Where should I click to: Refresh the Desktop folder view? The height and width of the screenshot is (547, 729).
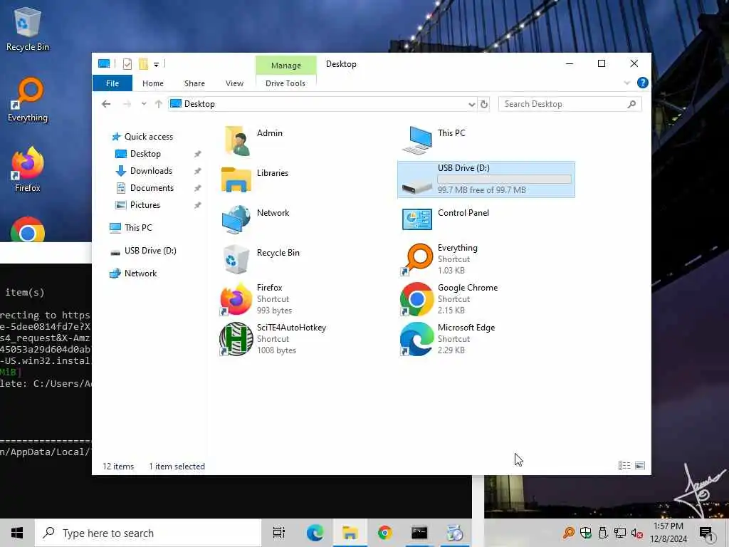click(484, 104)
